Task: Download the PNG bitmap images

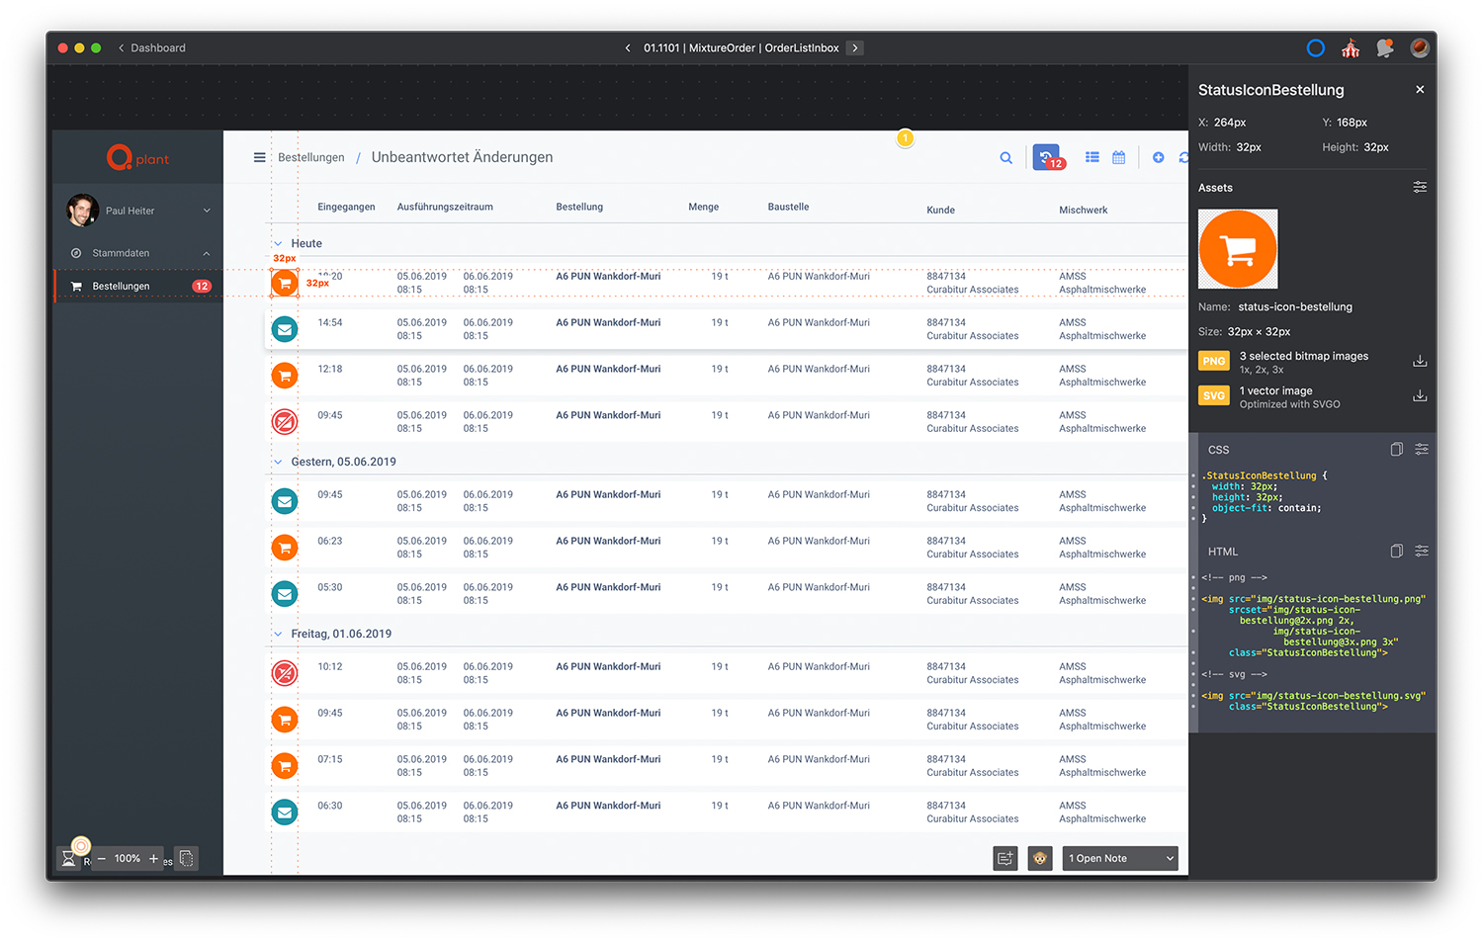Action: [x=1420, y=361]
